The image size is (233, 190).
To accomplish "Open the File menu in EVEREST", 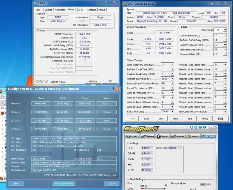I will (3, 96).
